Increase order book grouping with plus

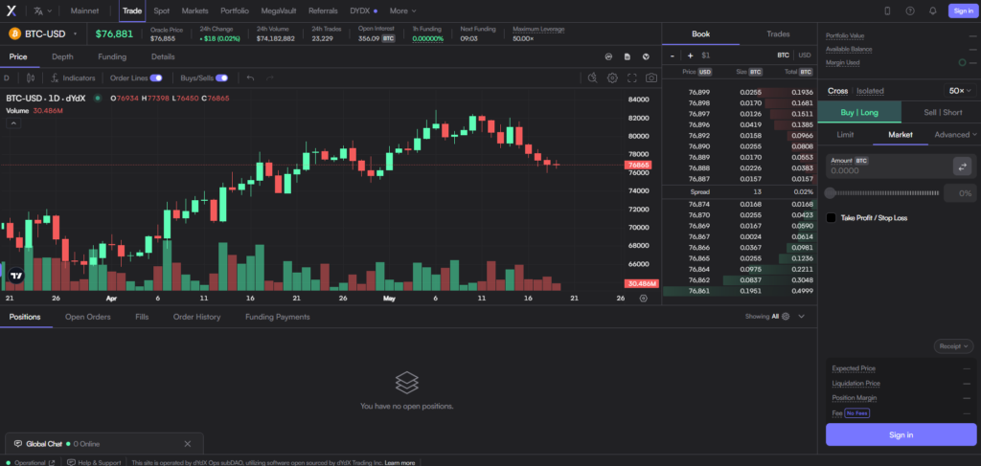coord(690,55)
